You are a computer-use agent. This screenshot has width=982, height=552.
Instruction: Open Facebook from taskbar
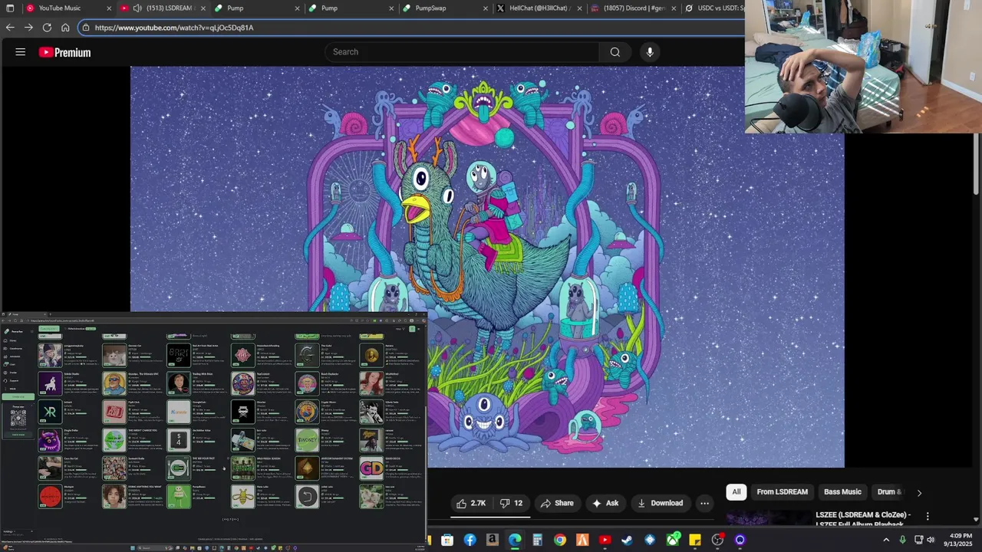click(x=470, y=540)
